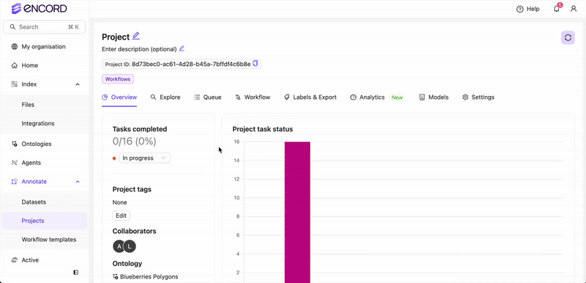Click the refresh icon button

coord(568,38)
